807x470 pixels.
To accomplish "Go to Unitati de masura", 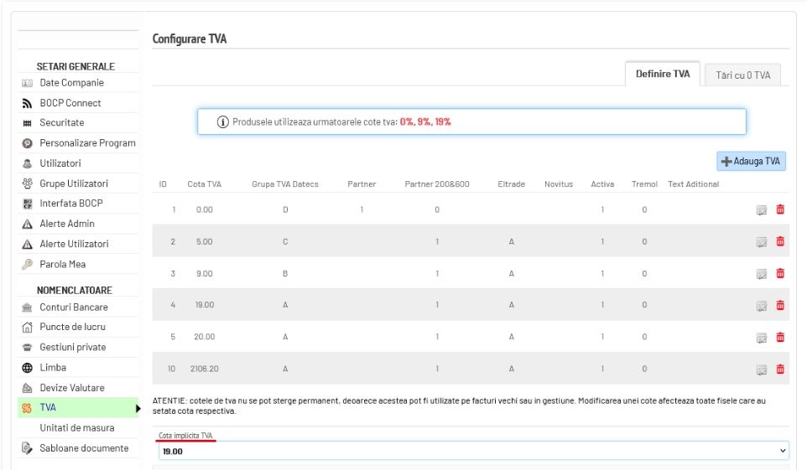I will pyautogui.click(x=77, y=428).
